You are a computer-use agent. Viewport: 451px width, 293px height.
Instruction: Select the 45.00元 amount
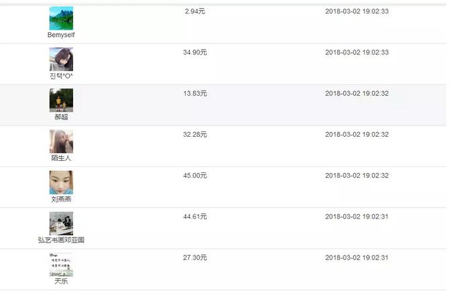point(195,176)
